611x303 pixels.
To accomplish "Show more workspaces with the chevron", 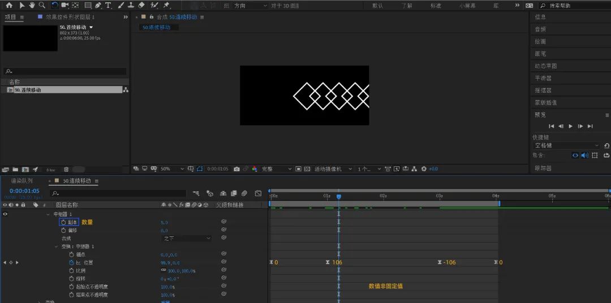I will (517, 6).
